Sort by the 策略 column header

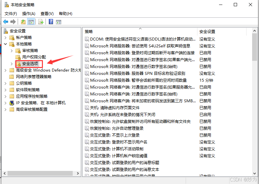coord(140,31)
